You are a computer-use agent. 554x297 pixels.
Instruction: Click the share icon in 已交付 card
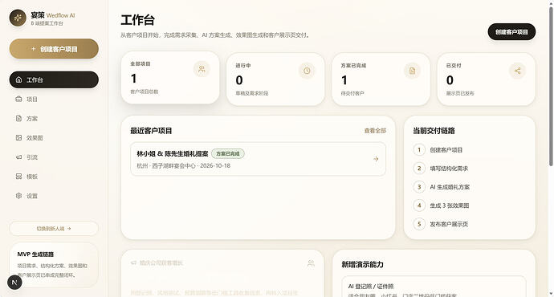tap(517, 71)
